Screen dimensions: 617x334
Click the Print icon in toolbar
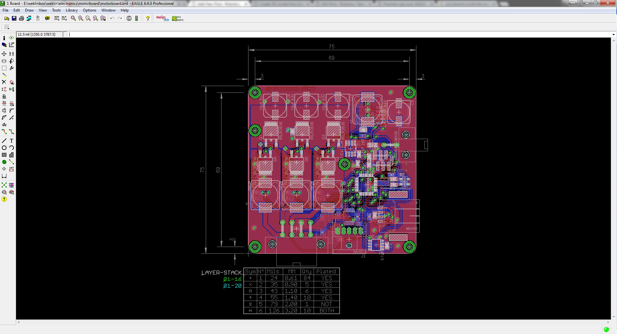22,18
